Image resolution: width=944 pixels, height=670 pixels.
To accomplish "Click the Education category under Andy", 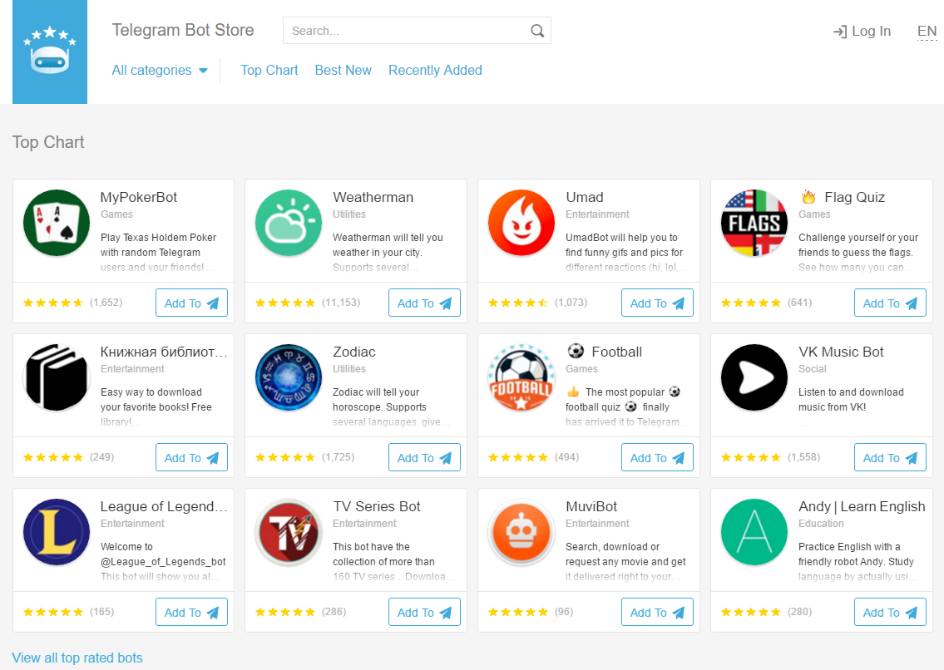I will [x=821, y=524].
